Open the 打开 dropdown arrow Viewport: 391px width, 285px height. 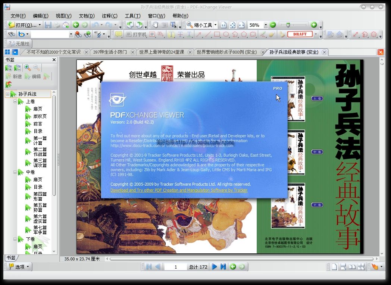tap(40, 25)
